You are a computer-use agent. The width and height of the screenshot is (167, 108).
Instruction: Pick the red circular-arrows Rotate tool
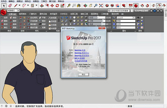[57, 6]
